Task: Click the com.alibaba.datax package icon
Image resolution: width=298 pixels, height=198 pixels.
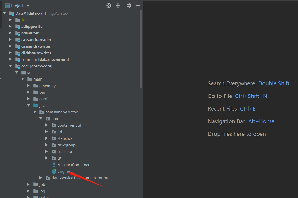Action: (42, 112)
